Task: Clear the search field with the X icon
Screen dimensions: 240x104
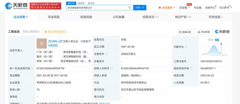Action: (130, 8)
